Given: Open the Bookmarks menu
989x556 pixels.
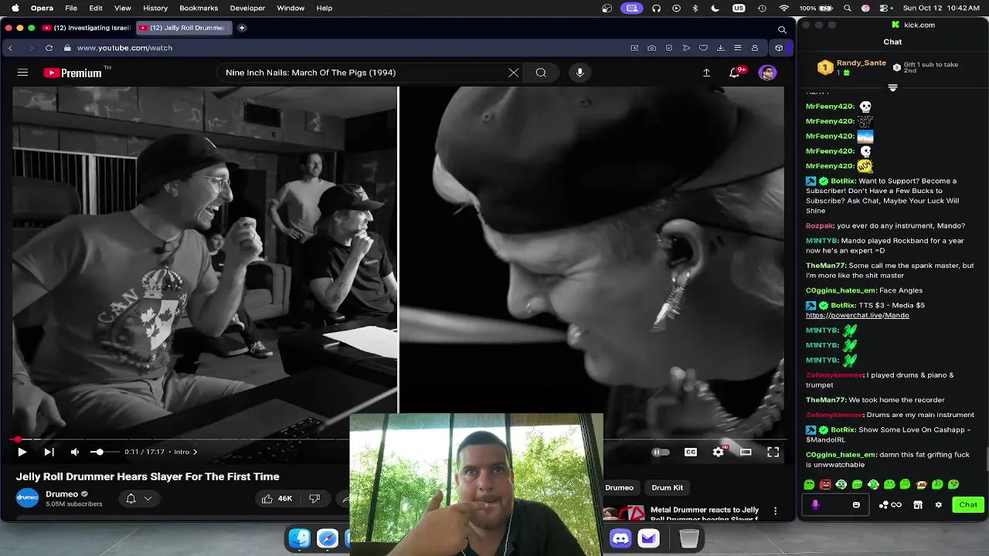Looking at the screenshot, I should [x=199, y=8].
